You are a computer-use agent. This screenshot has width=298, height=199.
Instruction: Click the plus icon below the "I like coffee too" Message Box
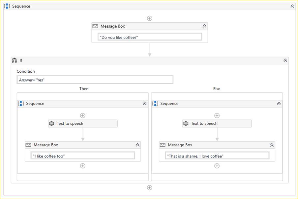(83, 166)
